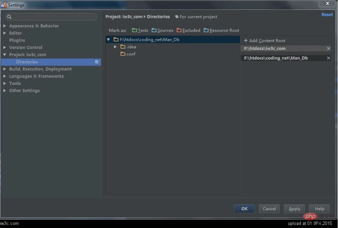Mark folder as Tests
Viewport: 338px width, 228px height.
coord(140,31)
